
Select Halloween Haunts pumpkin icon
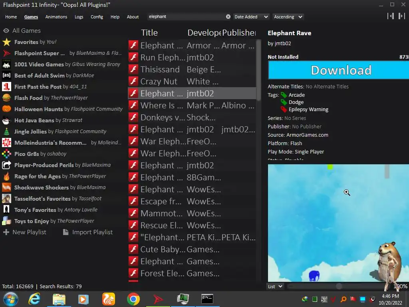pyautogui.click(x=6, y=109)
